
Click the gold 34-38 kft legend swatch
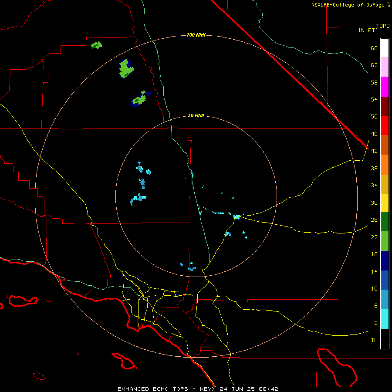coord(385,184)
